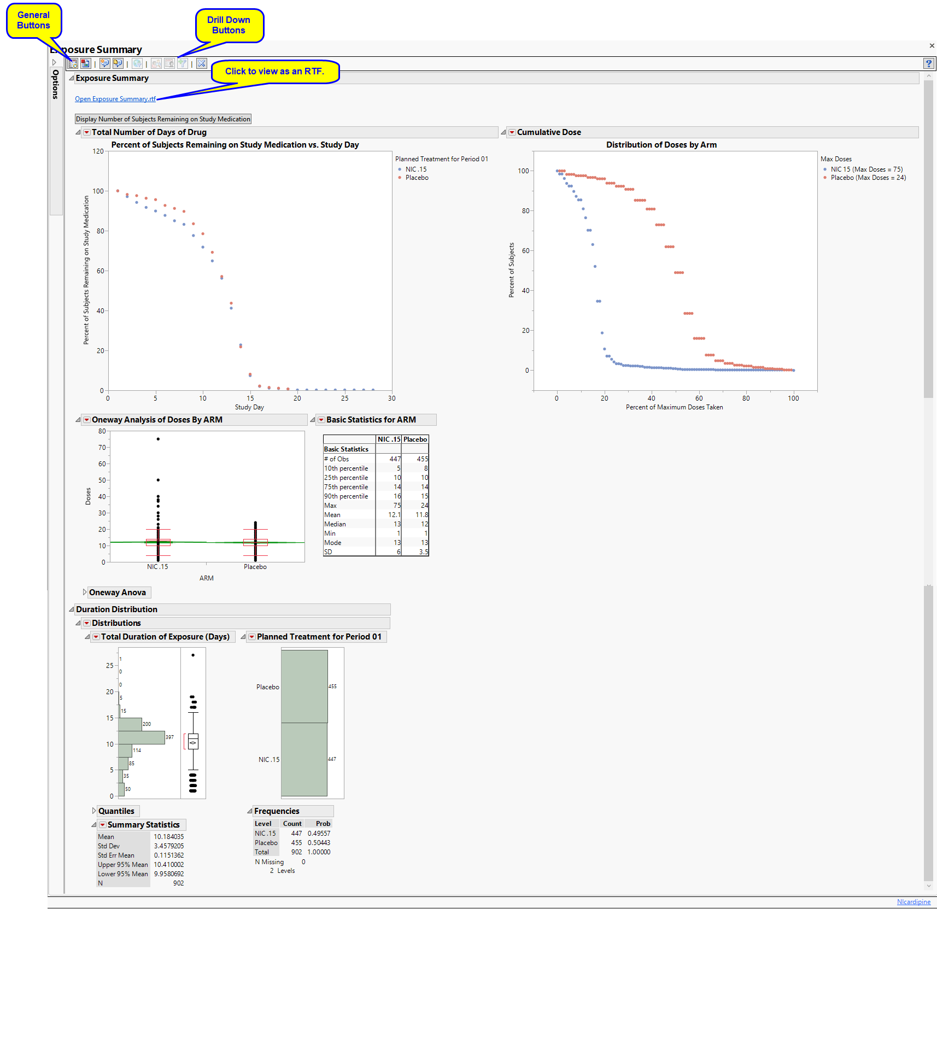Screen dimensions: 937x1044
Task: Collapse the Duration Distribution section
Action: pos(72,609)
